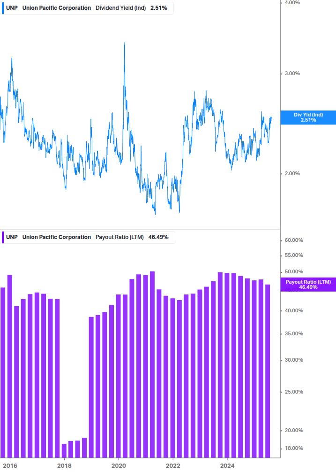Click the 2.00% yield axis label

[x=292, y=173]
